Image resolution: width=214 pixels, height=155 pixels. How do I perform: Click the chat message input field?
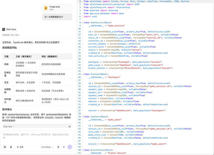(x=37, y=136)
